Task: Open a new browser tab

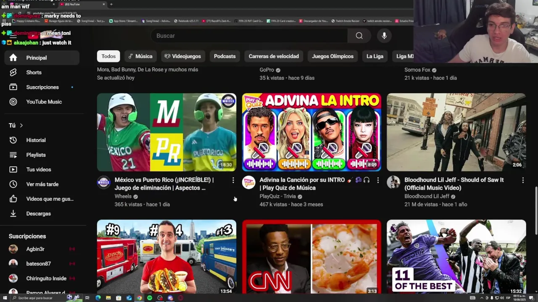Action: tap(111, 4)
